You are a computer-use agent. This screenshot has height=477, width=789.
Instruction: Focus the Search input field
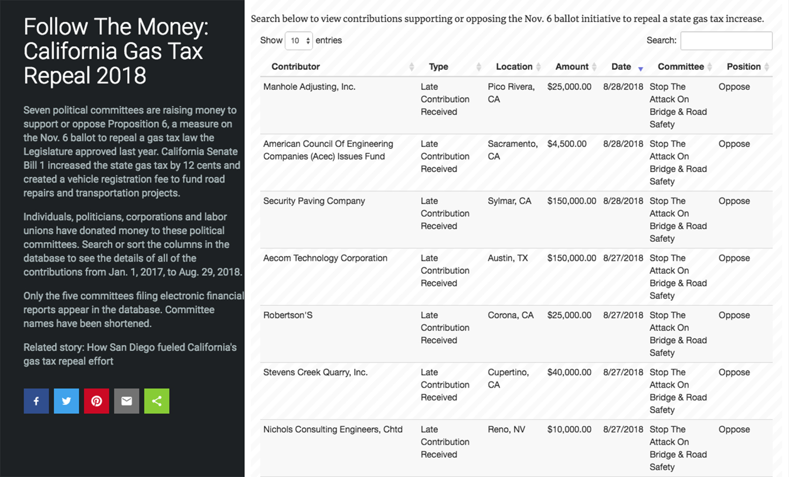(x=726, y=40)
